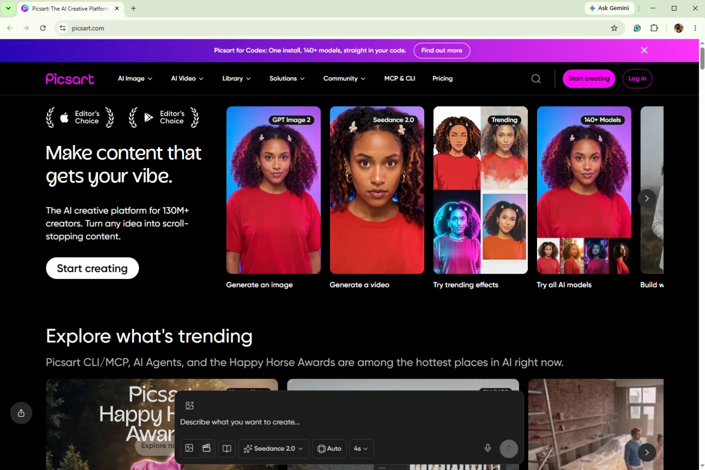Select the Seedance 2.0 card thumbnail
The image size is (705, 470).
click(x=377, y=190)
